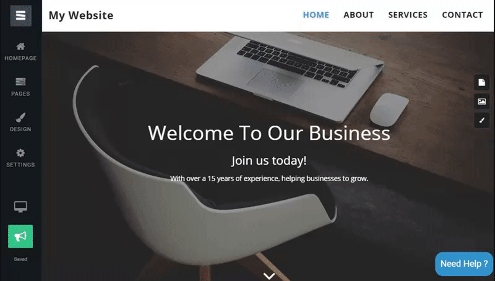Select the Join us today! subtitle

(x=269, y=160)
